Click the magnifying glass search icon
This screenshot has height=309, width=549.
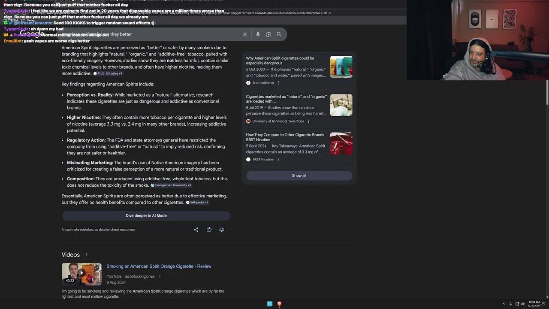279,34
